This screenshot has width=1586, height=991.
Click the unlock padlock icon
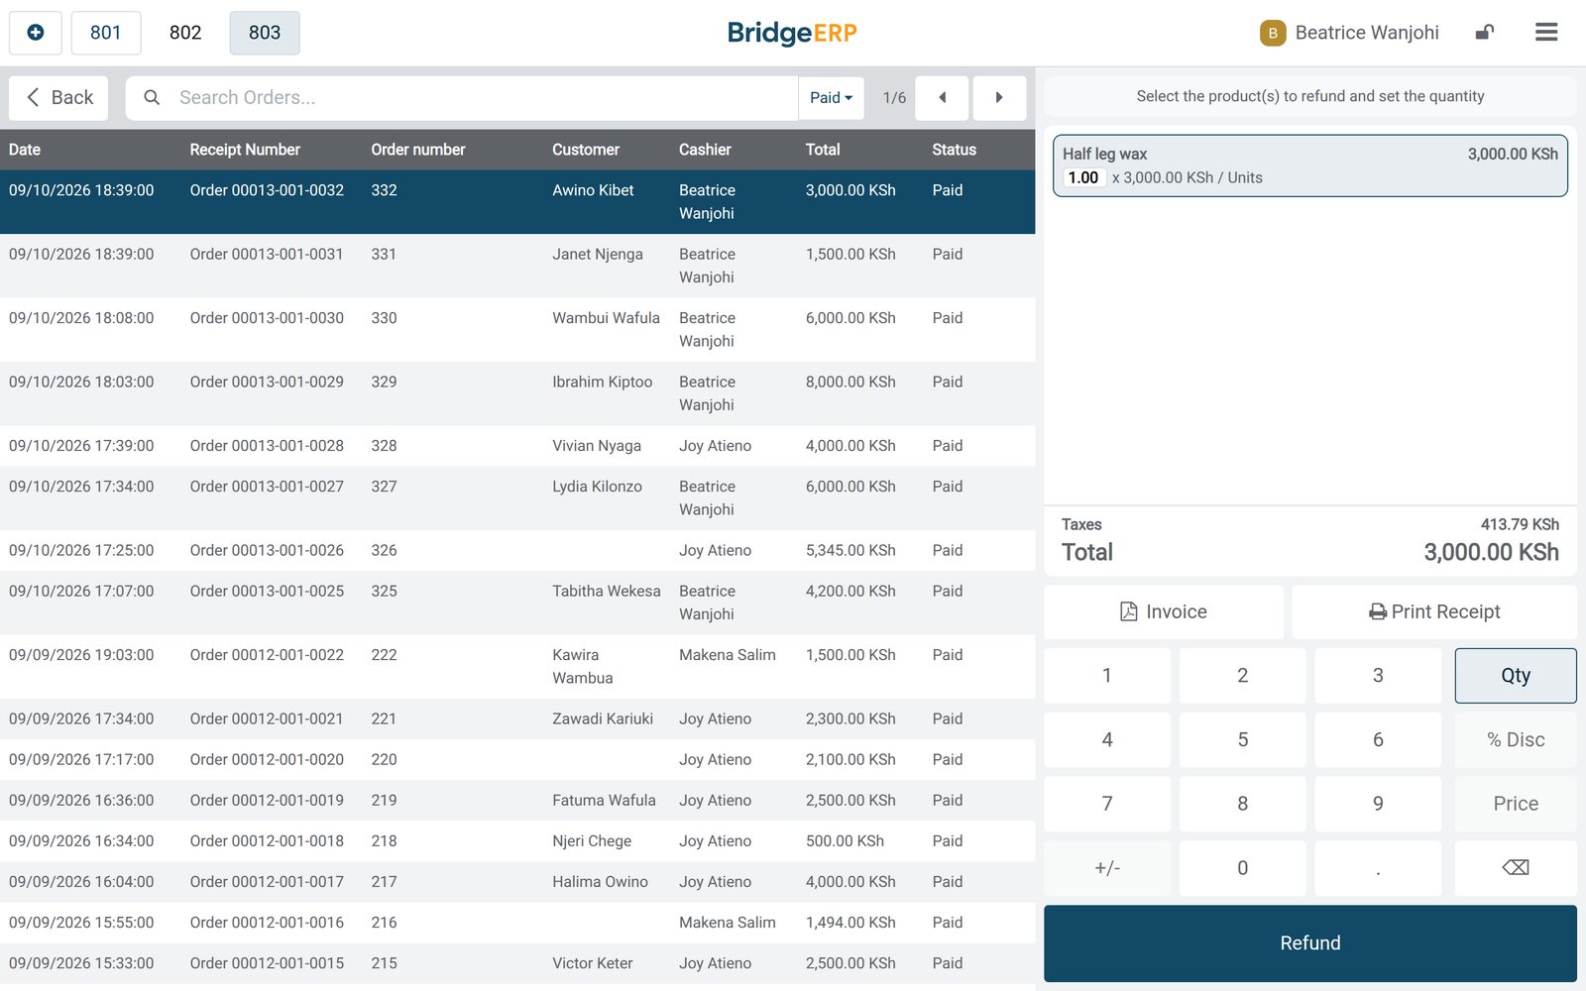click(1484, 33)
